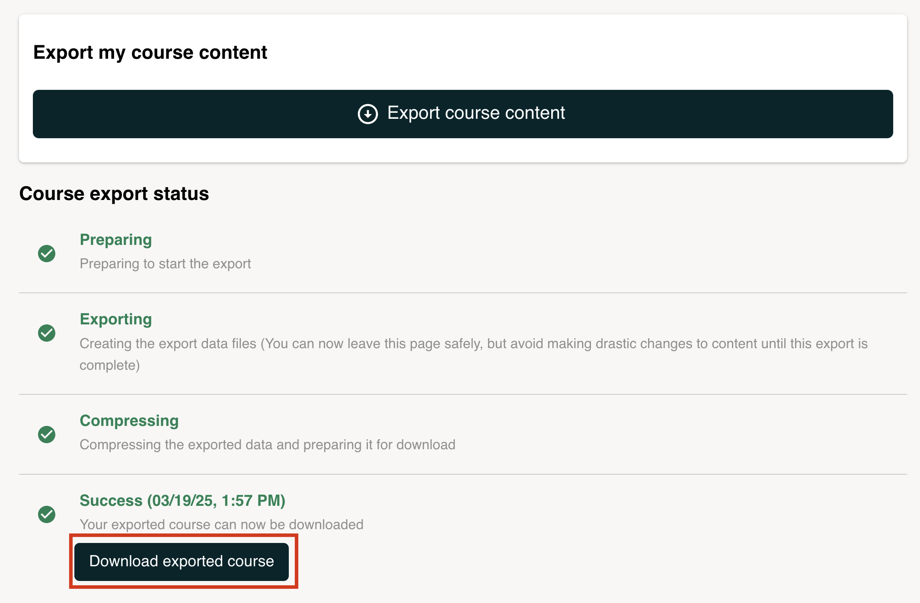Click the Success timestamp heading
This screenshot has height=603, width=920.
click(182, 501)
